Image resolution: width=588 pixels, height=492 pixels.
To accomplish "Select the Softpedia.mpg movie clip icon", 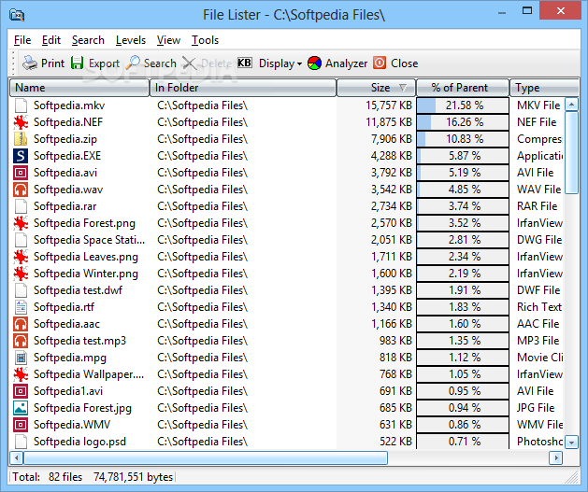I will pos(21,358).
